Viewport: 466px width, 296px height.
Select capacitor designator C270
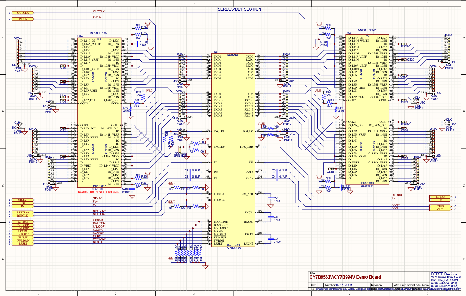[324, 46]
